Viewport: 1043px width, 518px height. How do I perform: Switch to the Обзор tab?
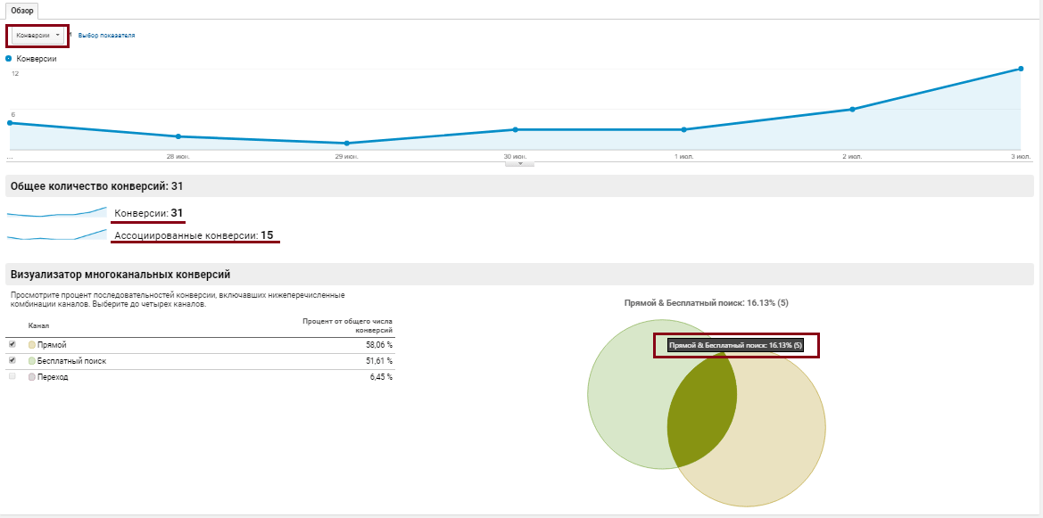pyautogui.click(x=22, y=11)
